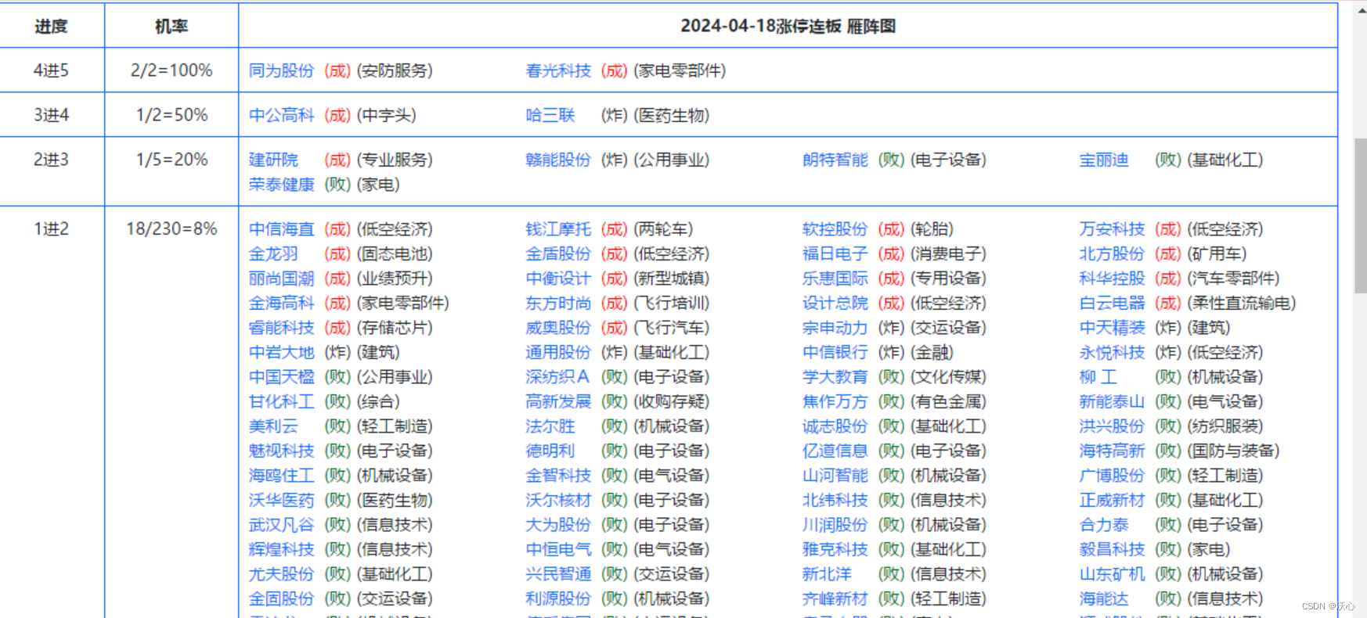Click the 威奥股份 link
The width and height of the screenshot is (1367, 618).
tap(558, 328)
